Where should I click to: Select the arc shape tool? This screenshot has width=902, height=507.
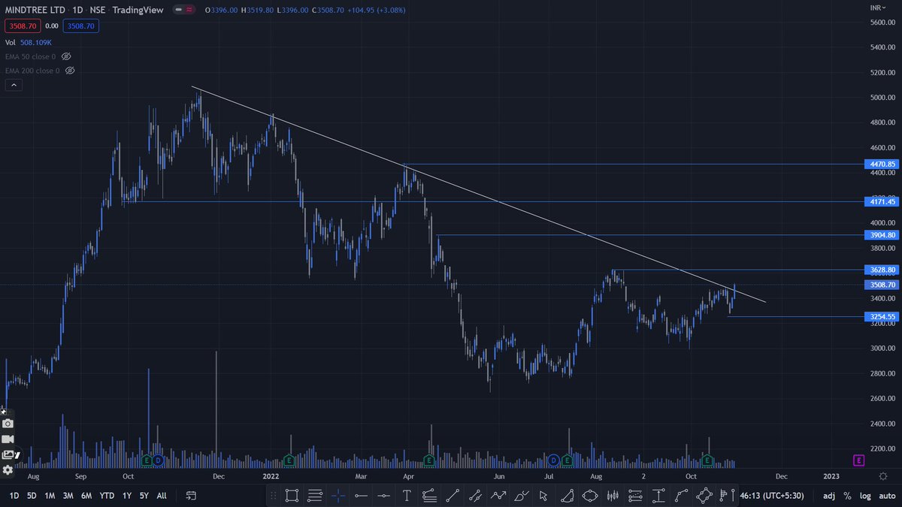[x=567, y=496]
